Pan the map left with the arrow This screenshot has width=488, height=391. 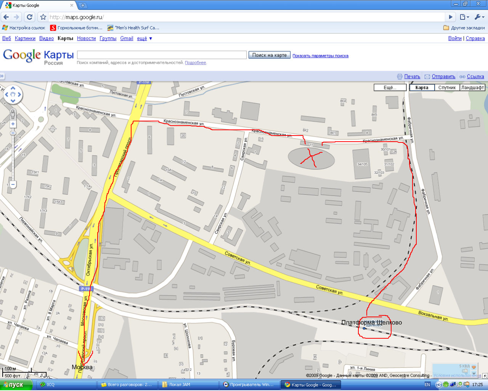[6, 94]
